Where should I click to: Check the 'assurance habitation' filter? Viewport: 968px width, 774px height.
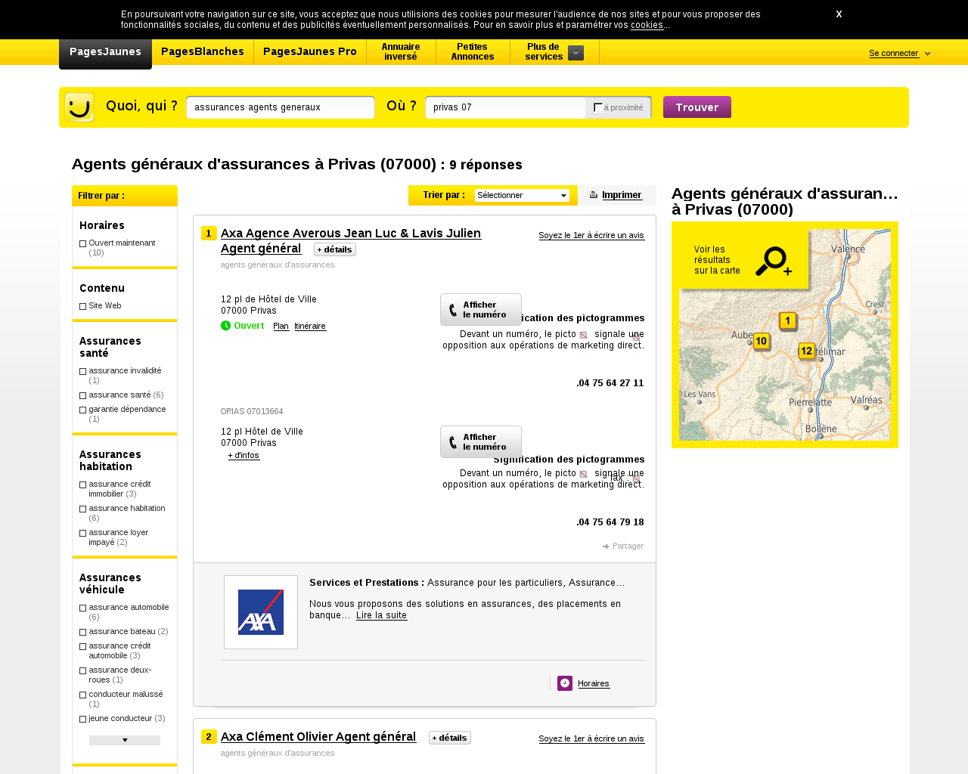point(83,509)
